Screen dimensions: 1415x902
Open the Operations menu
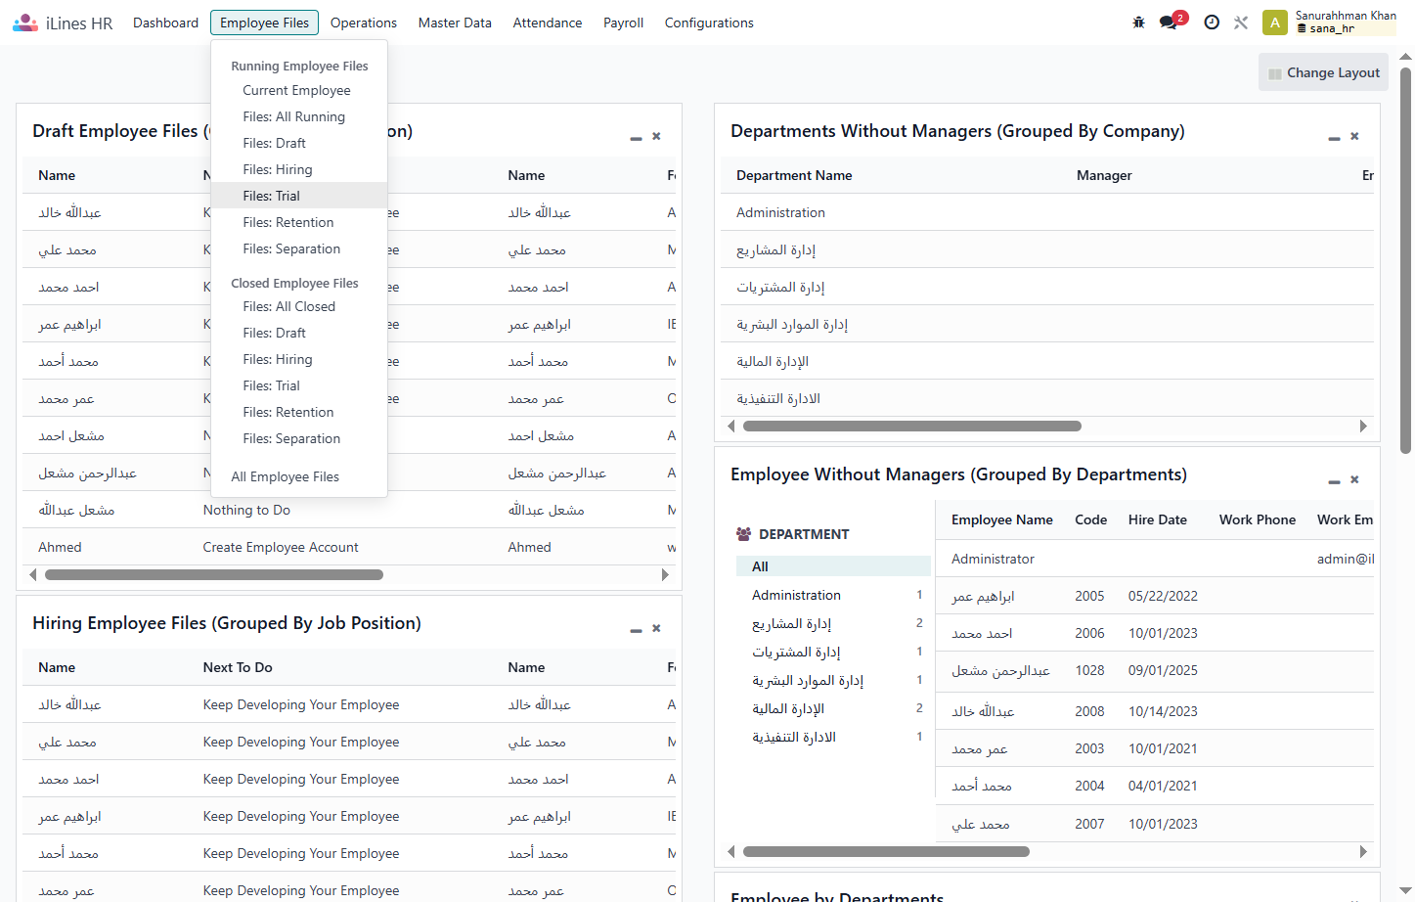pos(364,23)
